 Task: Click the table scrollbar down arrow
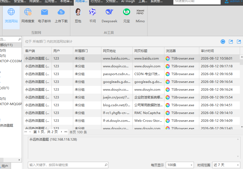click(x=242, y=127)
